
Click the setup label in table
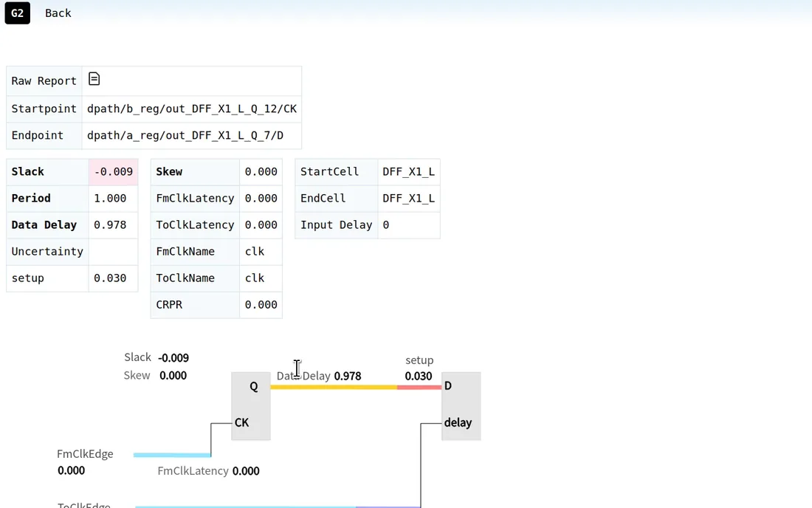[x=47, y=278]
